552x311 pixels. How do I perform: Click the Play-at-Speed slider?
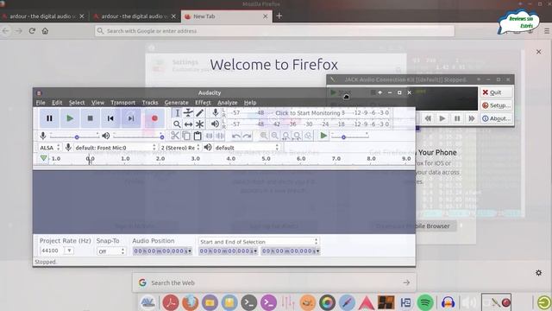(349, 136)
